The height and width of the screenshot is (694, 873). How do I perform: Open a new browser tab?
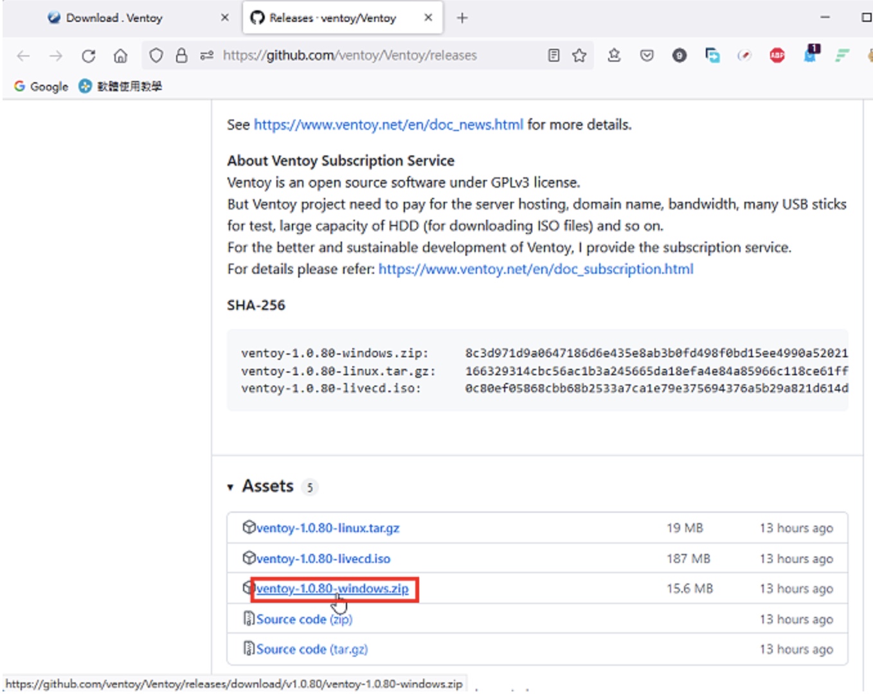tap(462, 18)
